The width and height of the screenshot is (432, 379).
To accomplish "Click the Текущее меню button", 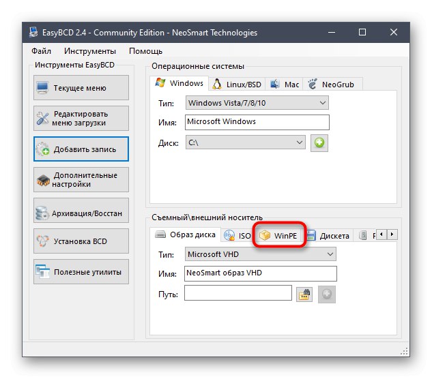I will [x=81, y=87].
